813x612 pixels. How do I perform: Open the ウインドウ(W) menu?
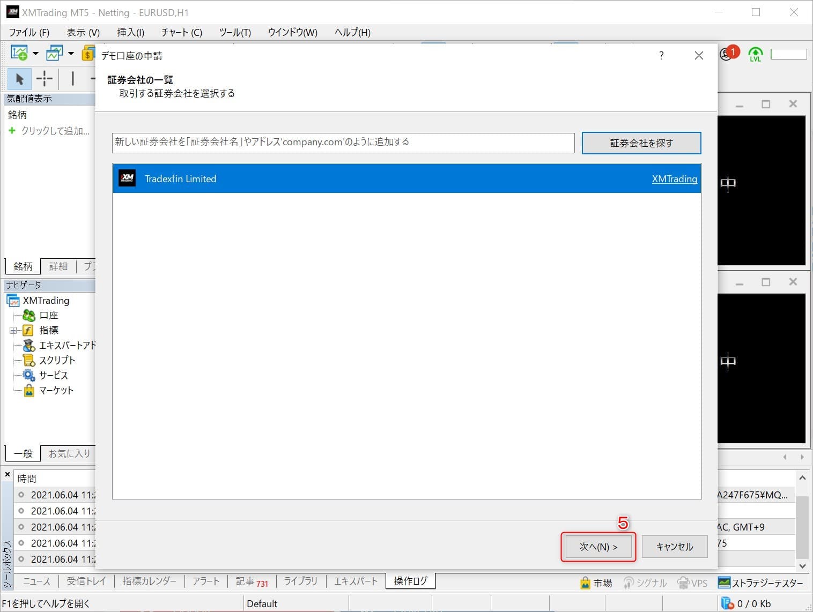pyautogui.click(x=293, y=32)
